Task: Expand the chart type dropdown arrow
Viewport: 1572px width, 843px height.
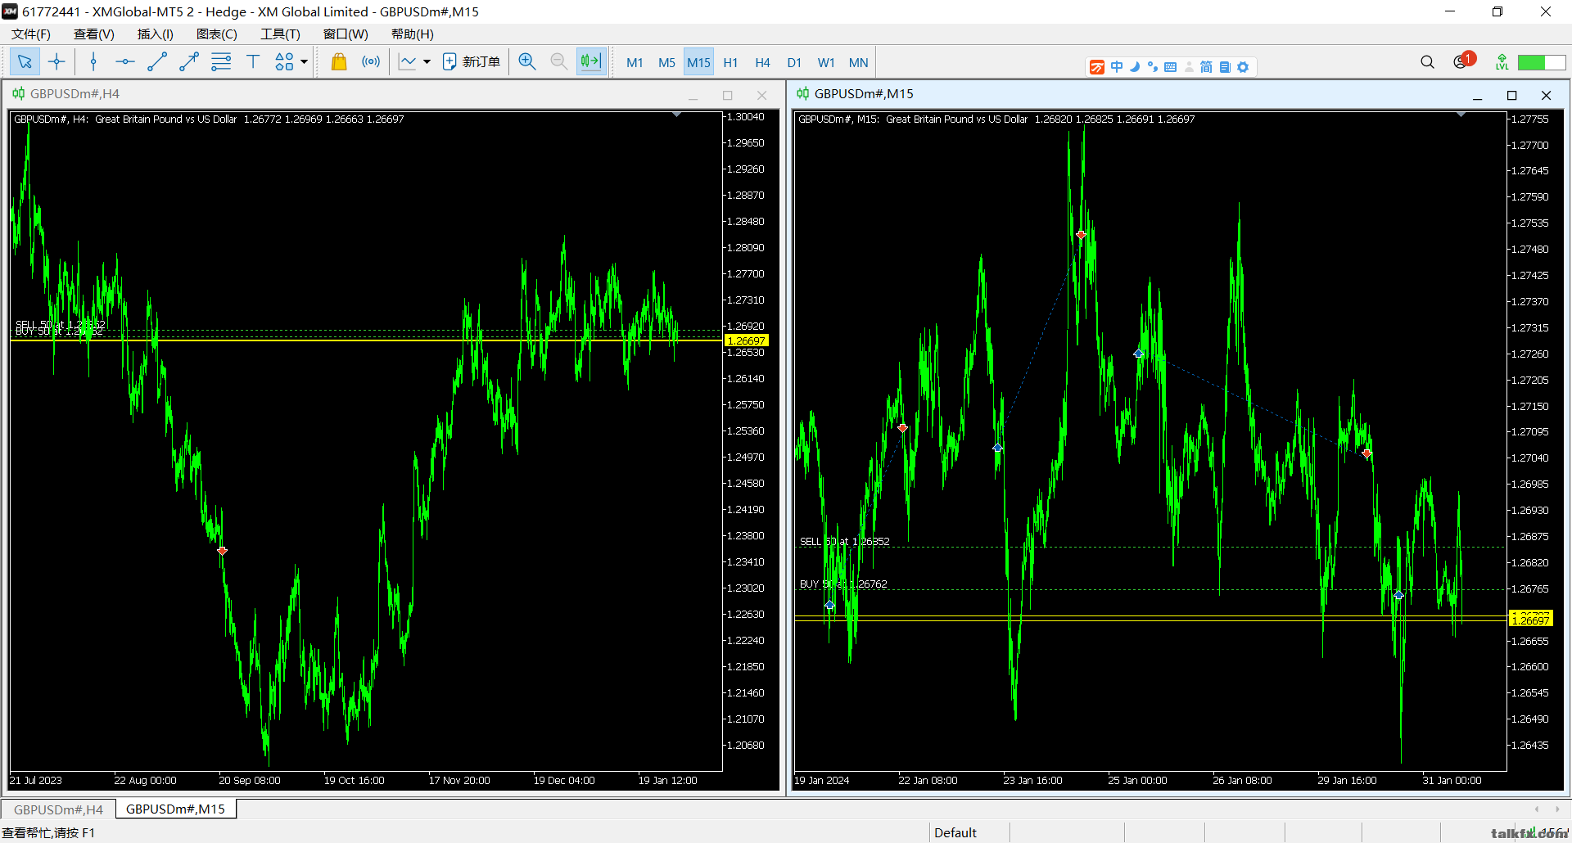Action: click(427, 62)
